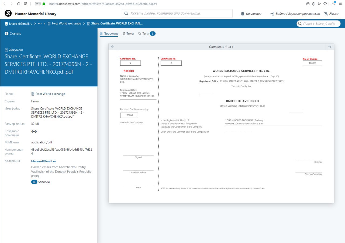Click the checksum value 48de5c9cf2cce53f...
345x243 pixels.
62,152
